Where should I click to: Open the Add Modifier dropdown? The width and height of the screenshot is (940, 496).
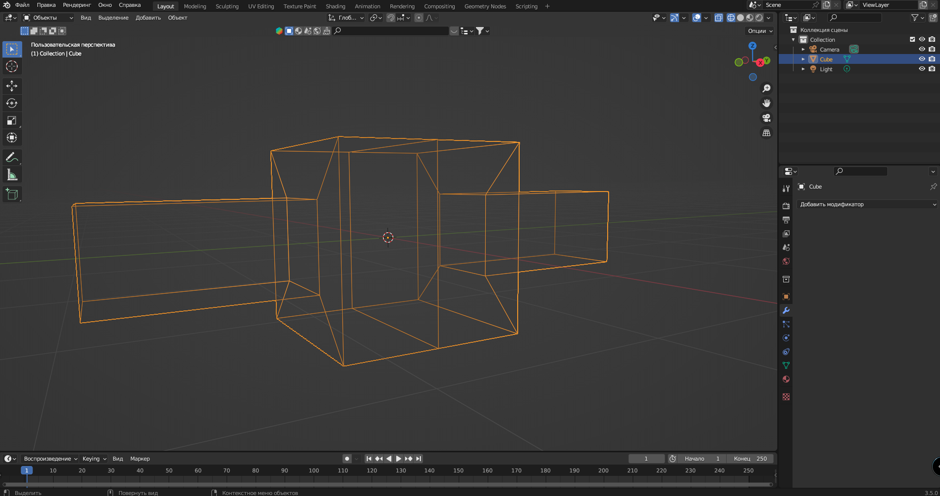867,204
